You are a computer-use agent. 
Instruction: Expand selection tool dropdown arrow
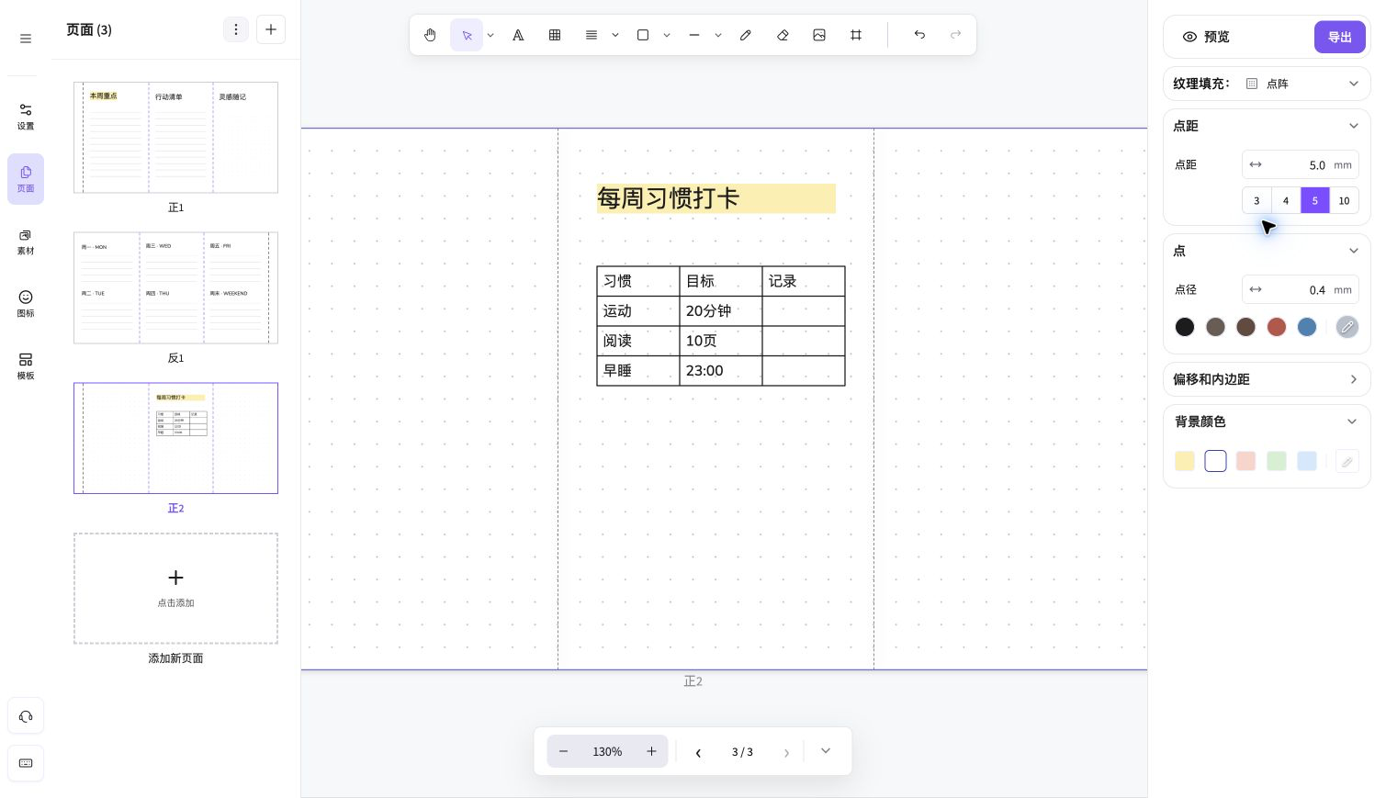click(x=490, y=35)
